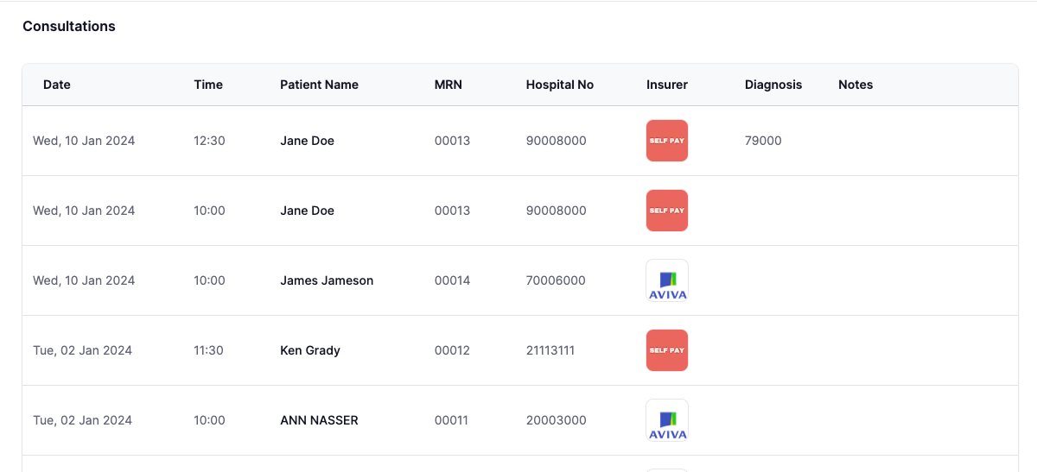Select patient name James Jameson
The image size is (1037, 472).
pos(327,280)
